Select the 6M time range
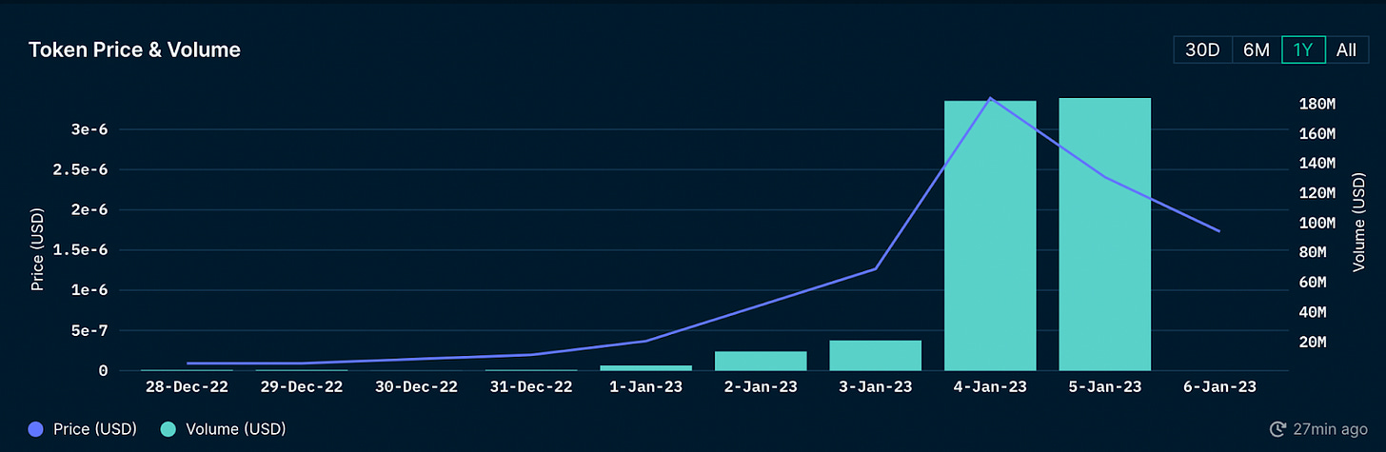Viewport: 1386px width, 452px height. pos(1257,50)
